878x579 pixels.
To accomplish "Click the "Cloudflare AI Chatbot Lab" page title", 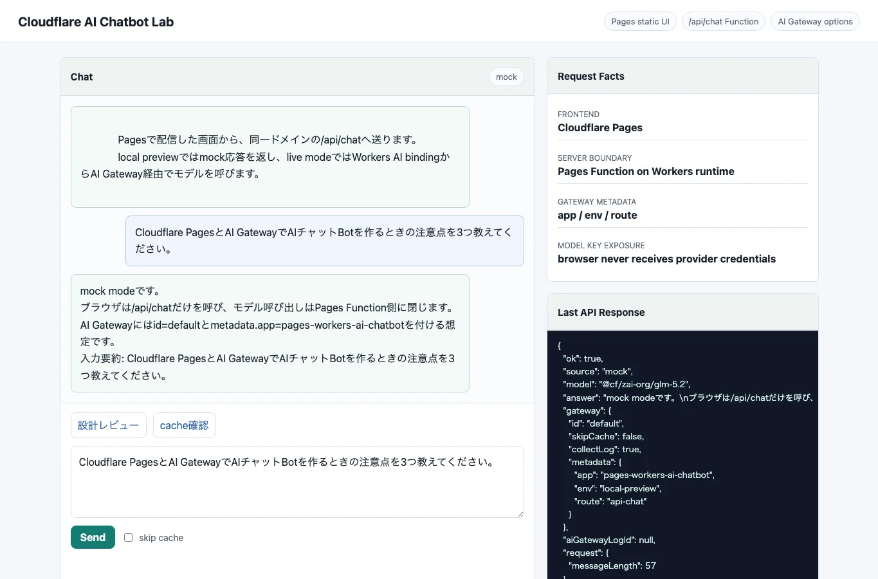I will [96, 22].
